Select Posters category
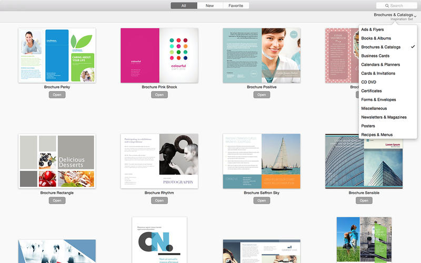The image size is (421, 263). coord(388,126)
